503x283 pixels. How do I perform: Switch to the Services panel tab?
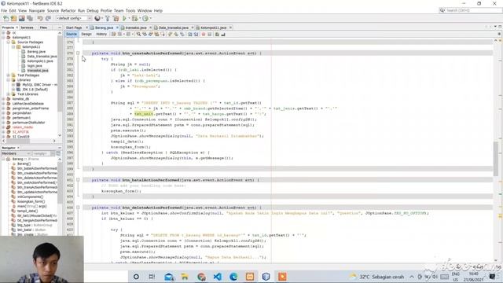tap(28, 28)
